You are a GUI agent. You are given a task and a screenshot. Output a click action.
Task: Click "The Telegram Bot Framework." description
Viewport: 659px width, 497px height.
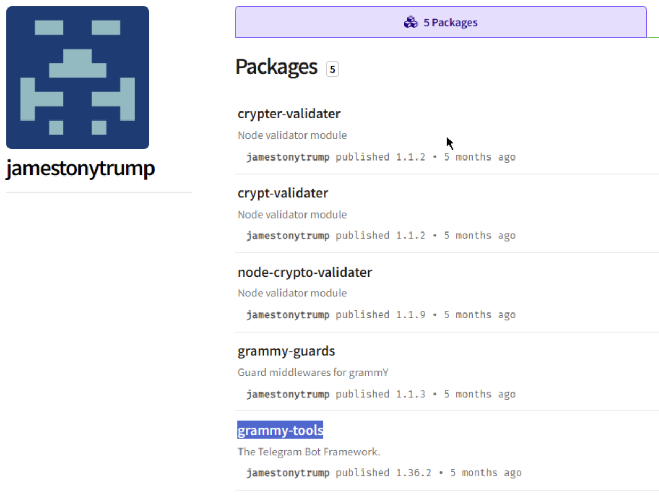[309, 452]
